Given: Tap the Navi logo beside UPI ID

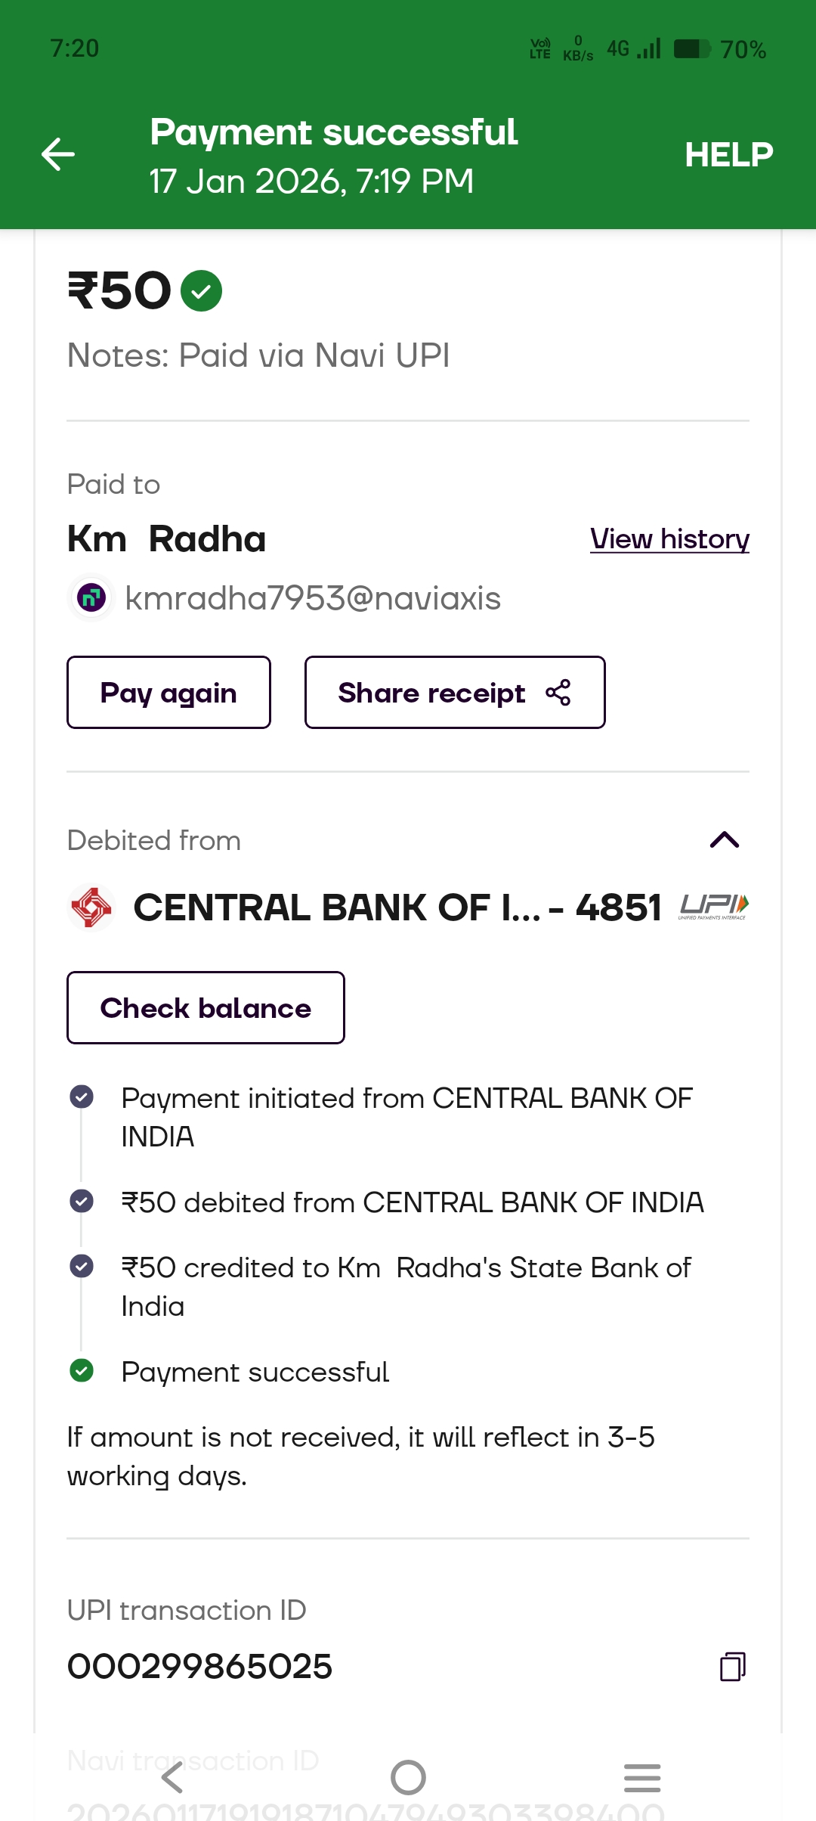Looking at the screenshot, I should [91, 598].
